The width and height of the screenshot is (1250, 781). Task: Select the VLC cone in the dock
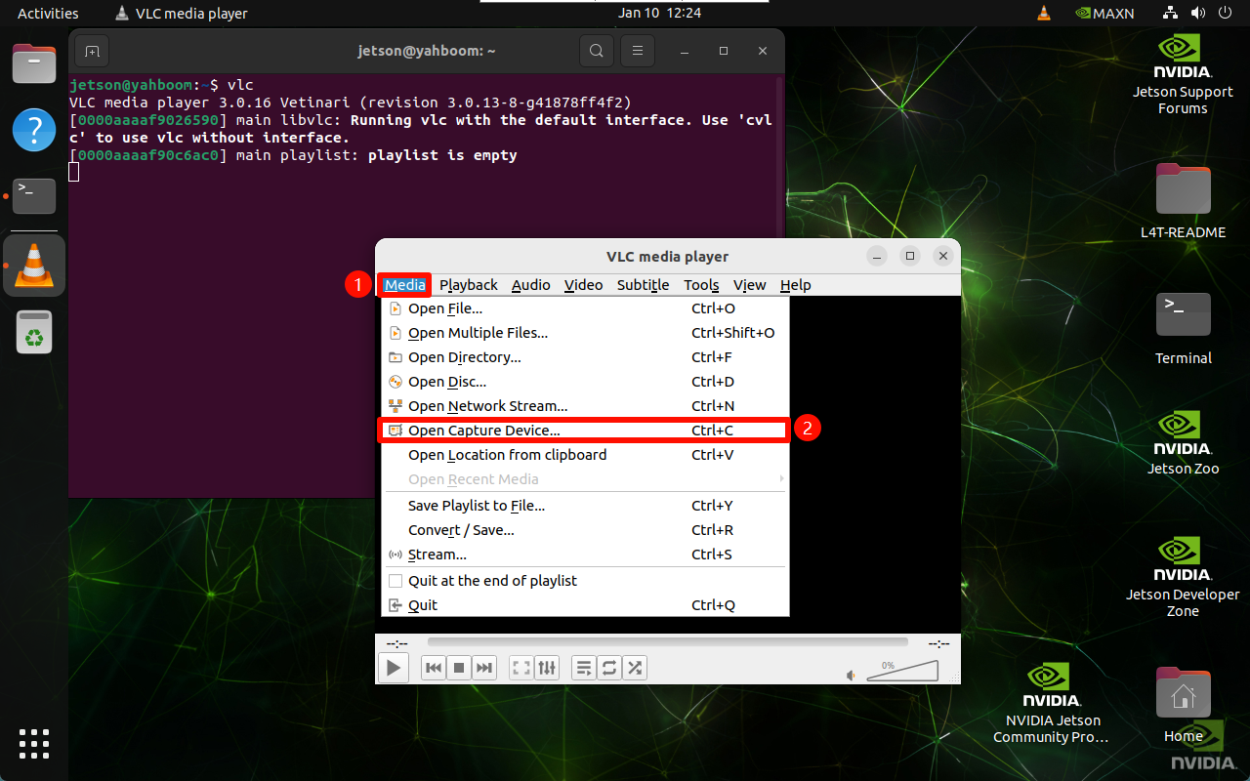[x=34, y=266]
